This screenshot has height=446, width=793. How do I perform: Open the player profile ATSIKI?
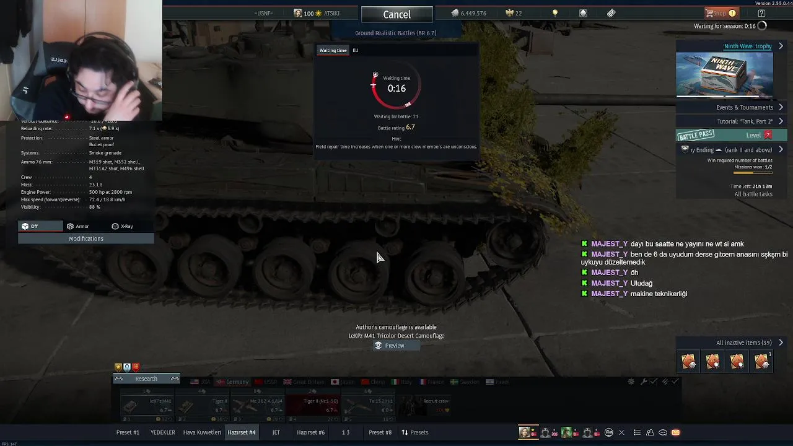click(x=317, y=13)
